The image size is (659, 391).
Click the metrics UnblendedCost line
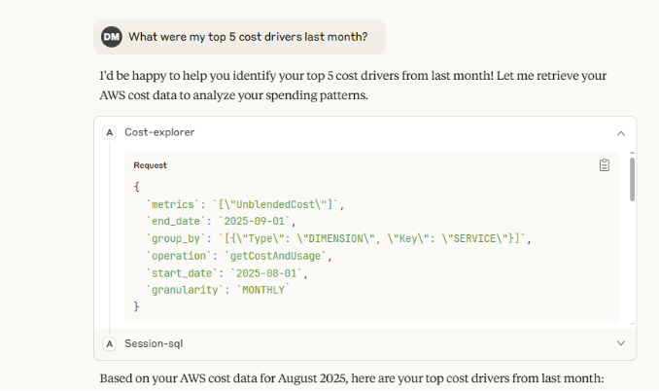[245, 203]
